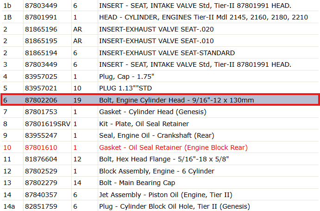320x211 pixels.
Task: Click Block Assembly, Engine - 6 Cylinder
Action: (x=157, y=171)
